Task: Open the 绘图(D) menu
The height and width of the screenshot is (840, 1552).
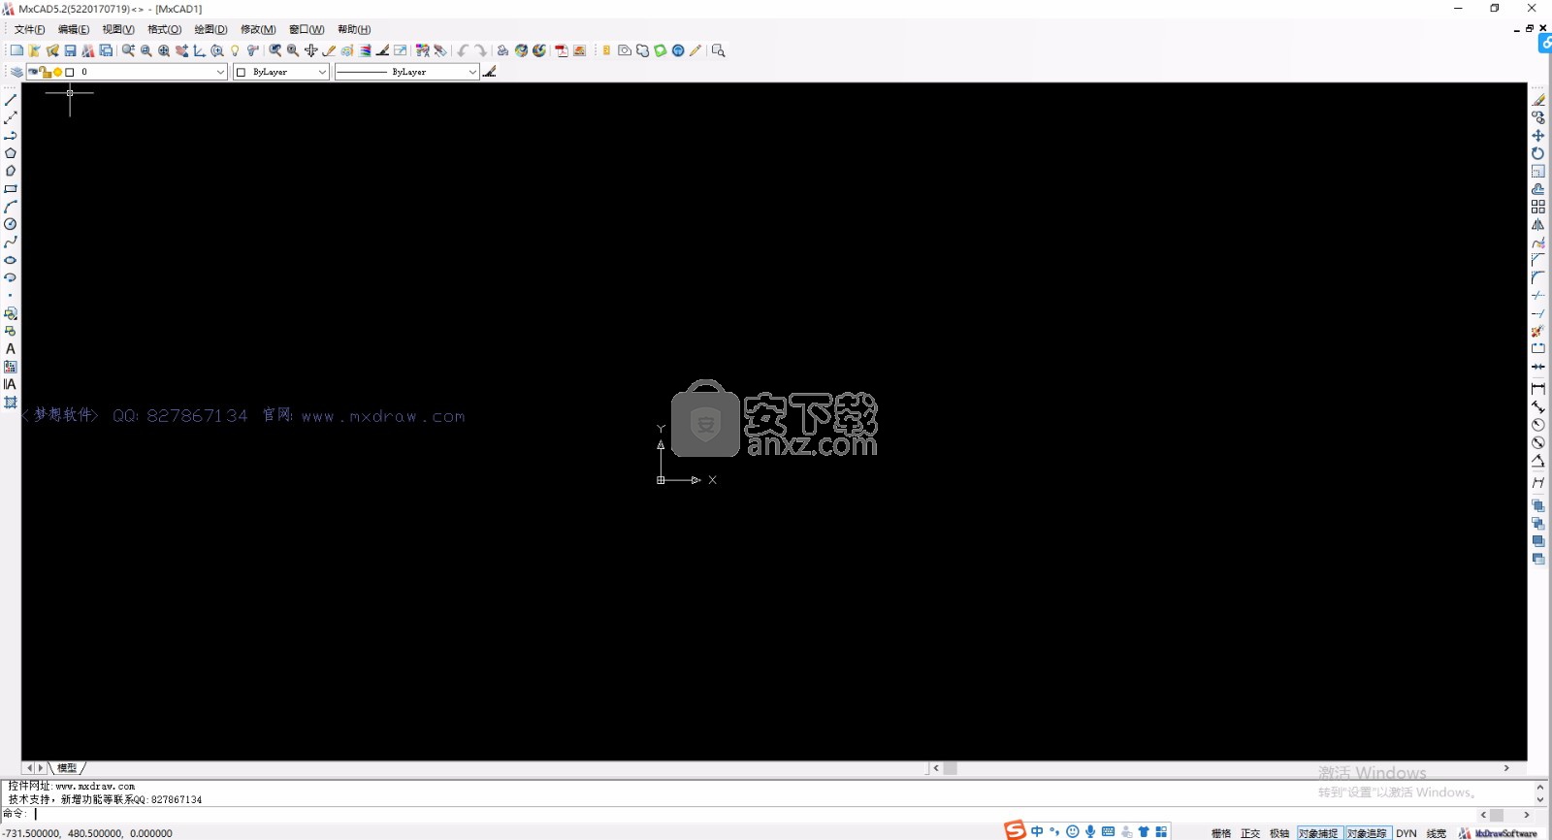Action: coord(210,29)
